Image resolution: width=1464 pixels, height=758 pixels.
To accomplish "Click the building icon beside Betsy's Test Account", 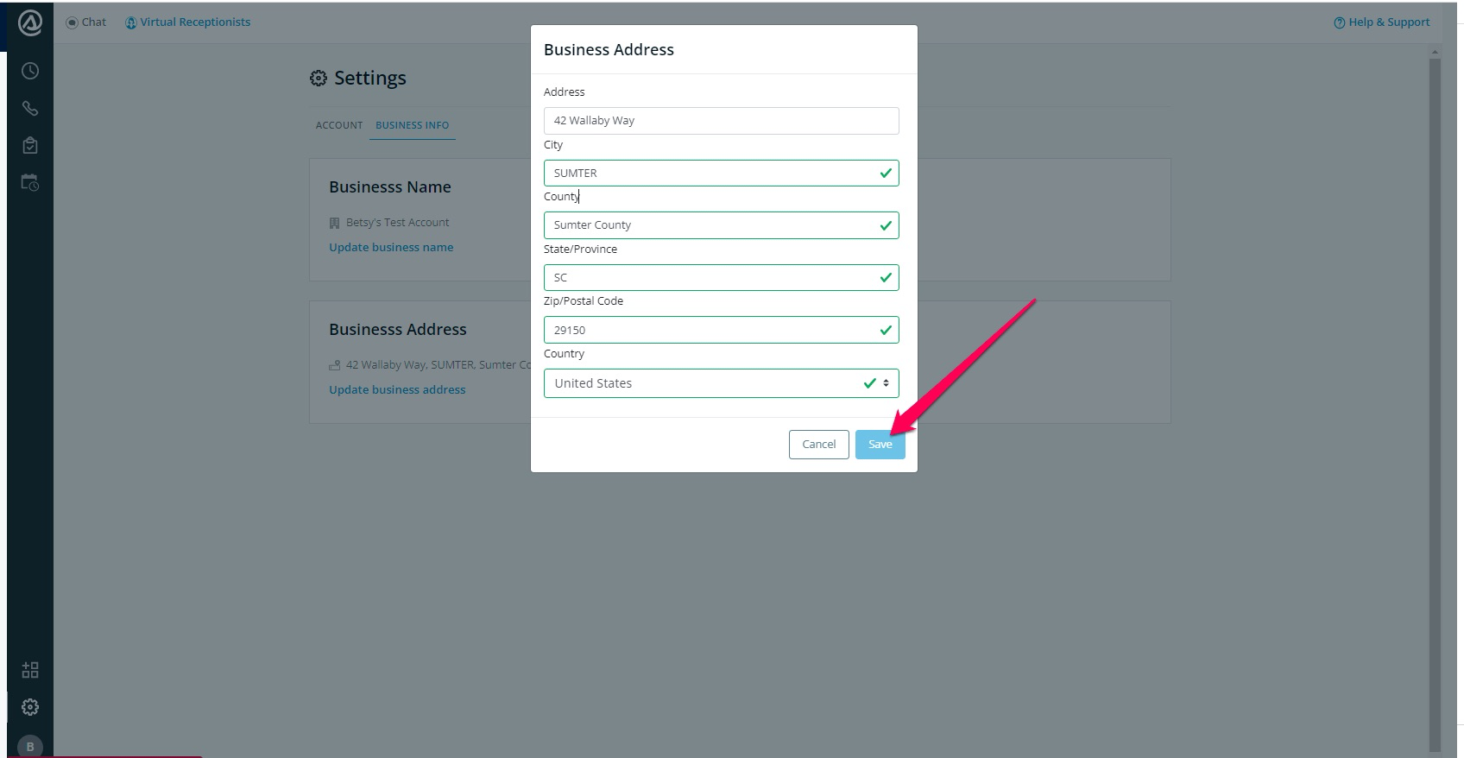I will click(x=335, y=223).
